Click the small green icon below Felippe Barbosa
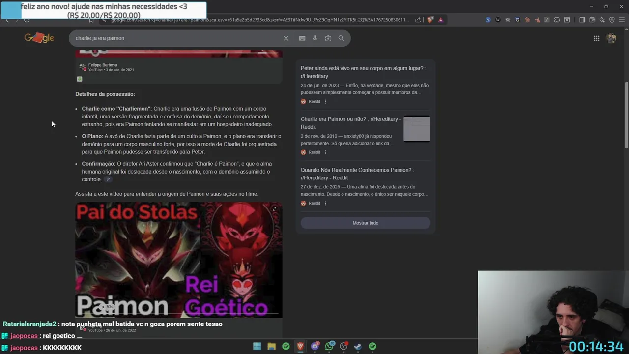 coord(80,79)
